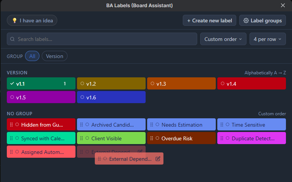Select the Needs Estimation label

tap(181, 124)
